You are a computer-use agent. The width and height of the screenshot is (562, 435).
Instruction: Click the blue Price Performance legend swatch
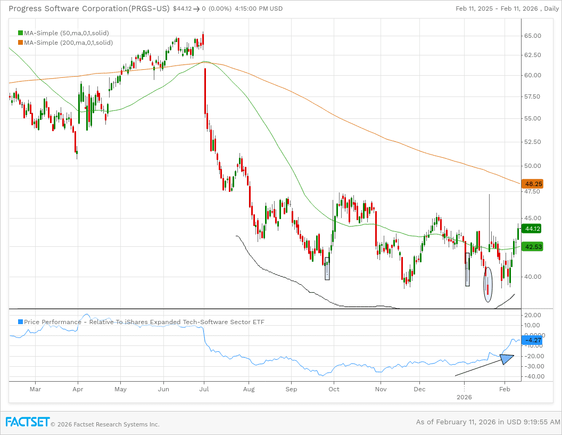20,322
